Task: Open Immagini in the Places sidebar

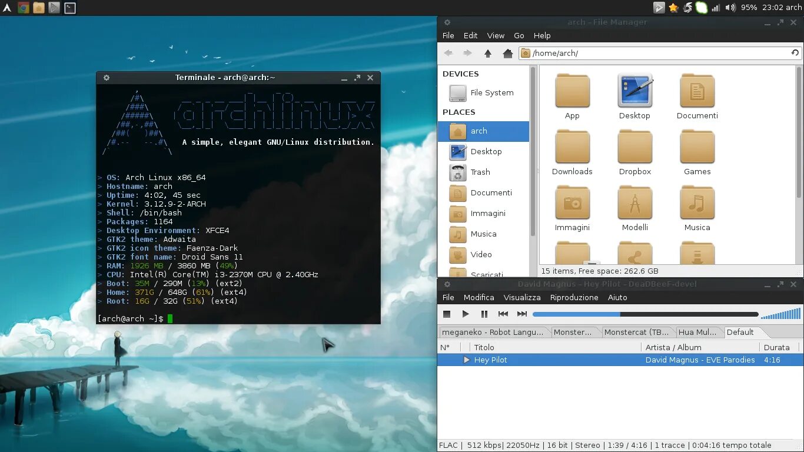Action: coord(483,213)
